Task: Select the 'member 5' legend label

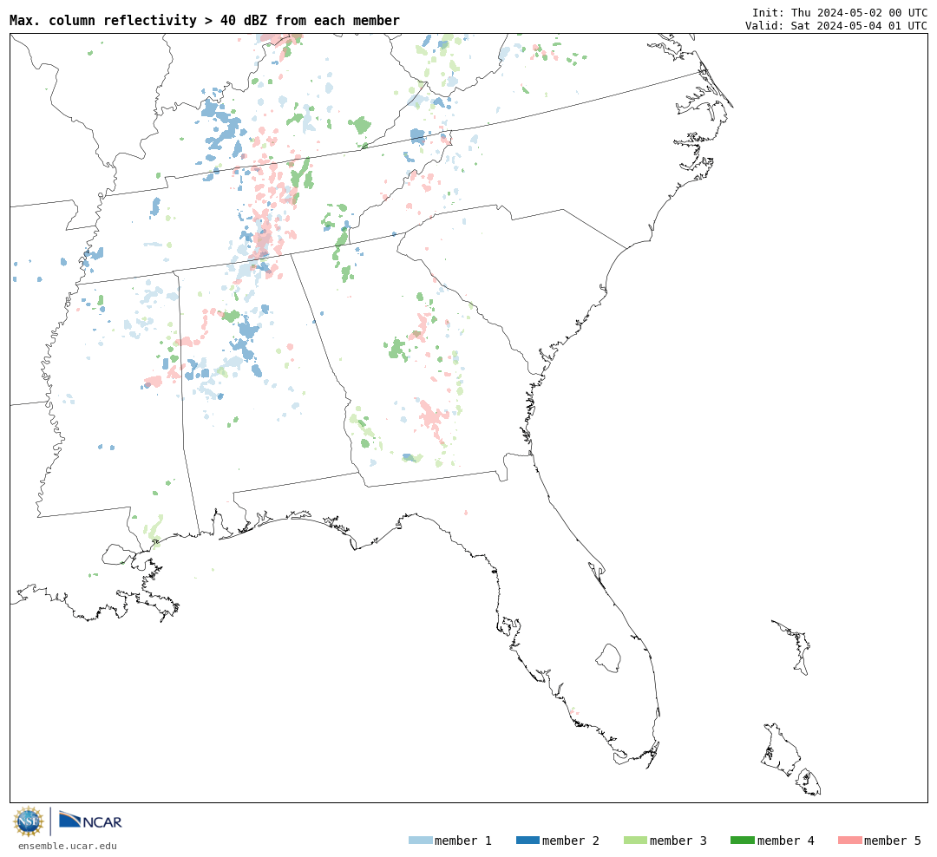Action: (893, 841)
